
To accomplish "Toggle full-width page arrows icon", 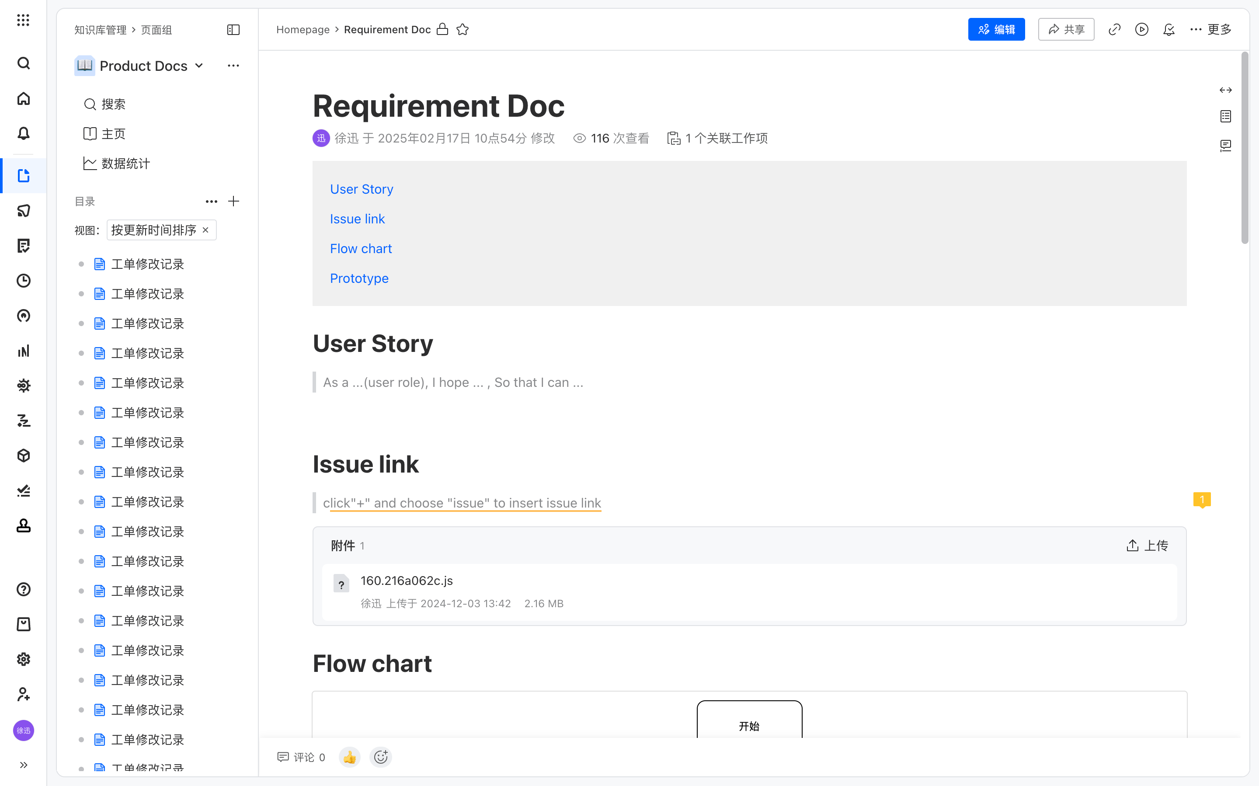I will (x=1226, y=90).
